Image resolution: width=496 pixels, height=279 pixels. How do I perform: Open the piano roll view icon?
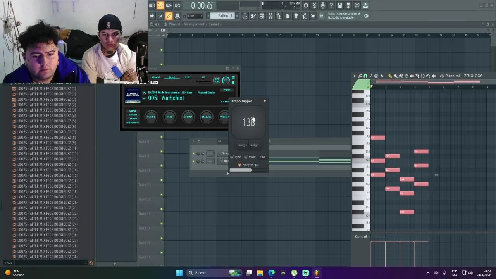click(x=253, y=16)
